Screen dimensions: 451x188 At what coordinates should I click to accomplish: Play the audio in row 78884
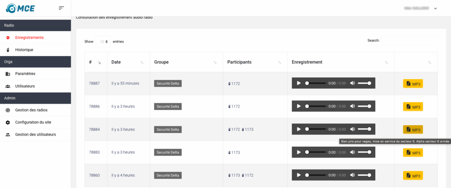(x=299, y=129)
